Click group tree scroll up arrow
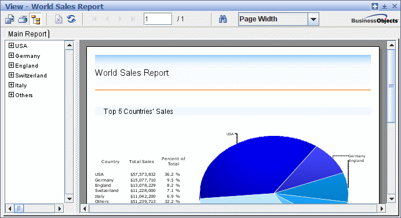Viewport: 401px width, 218px height. [70, 46]
